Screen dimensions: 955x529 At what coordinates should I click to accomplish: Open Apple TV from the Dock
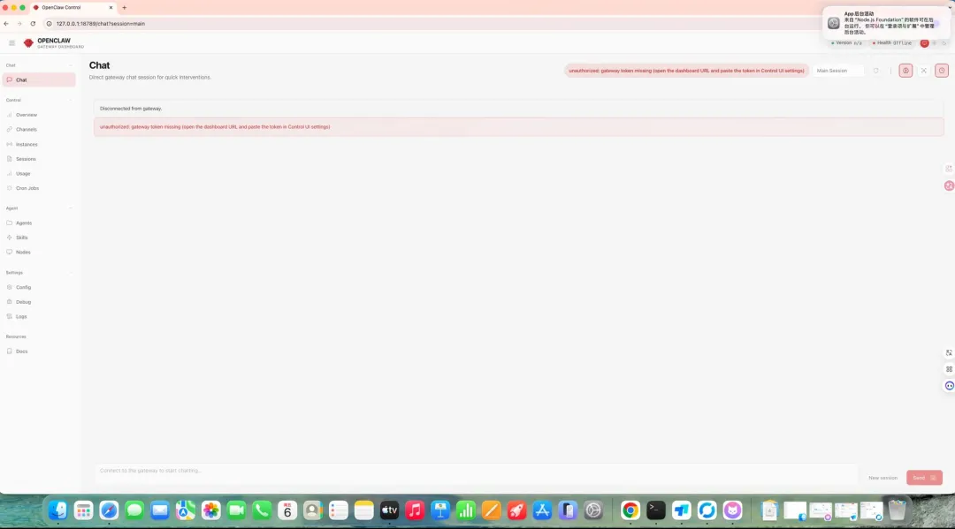(x=389, y=510)
